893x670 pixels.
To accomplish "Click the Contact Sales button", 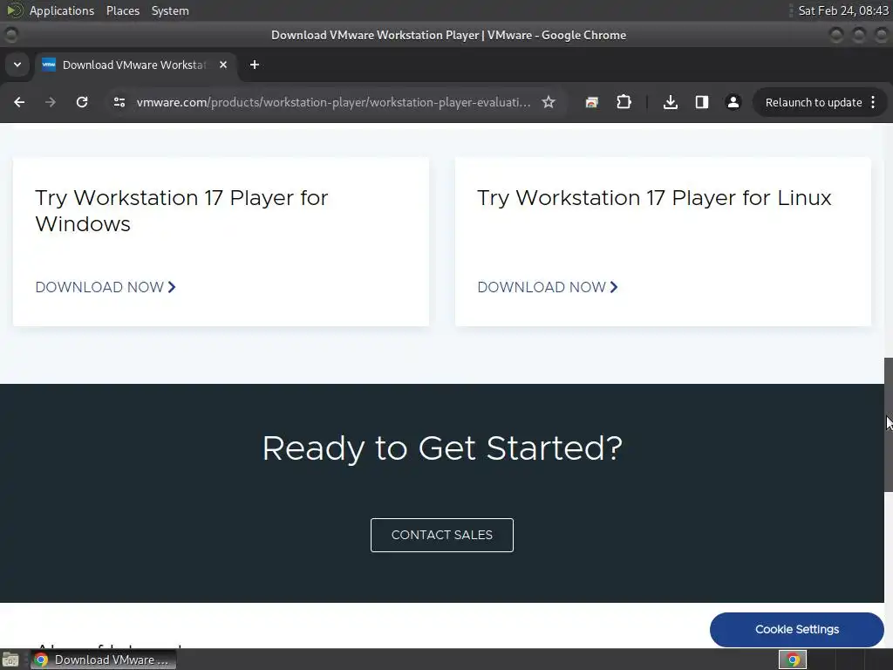I will [x=442, y=535].
